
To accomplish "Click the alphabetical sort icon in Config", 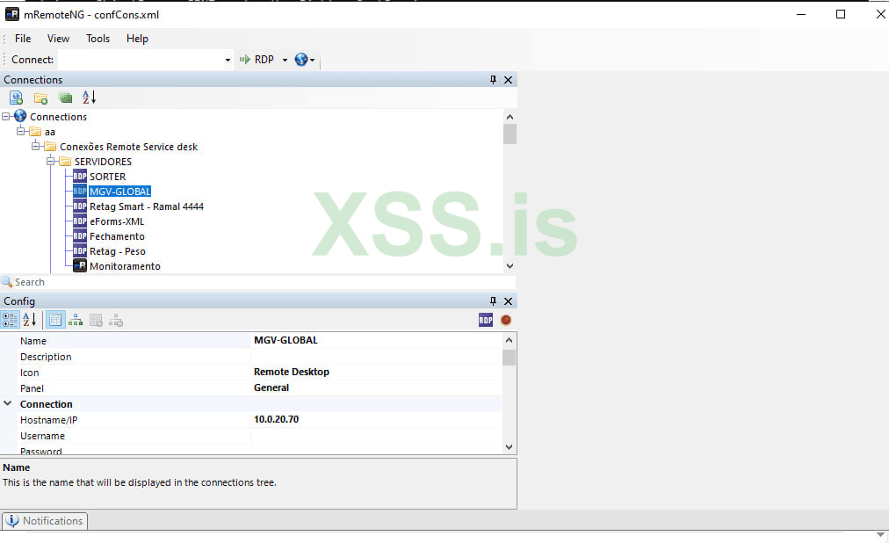I will [x=30, y=320].
